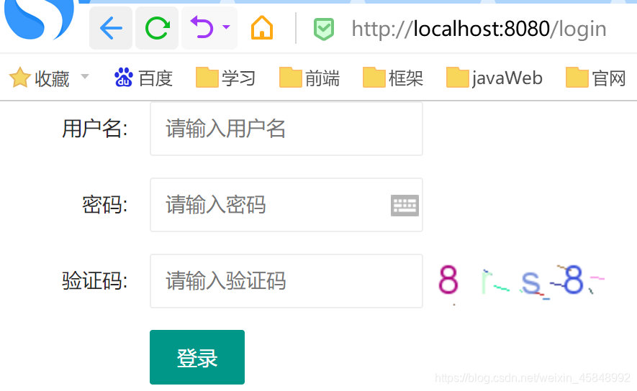637x391 pixels.
Task: Focus the 请输入验证码 captcha field
Action: (286, 281)
